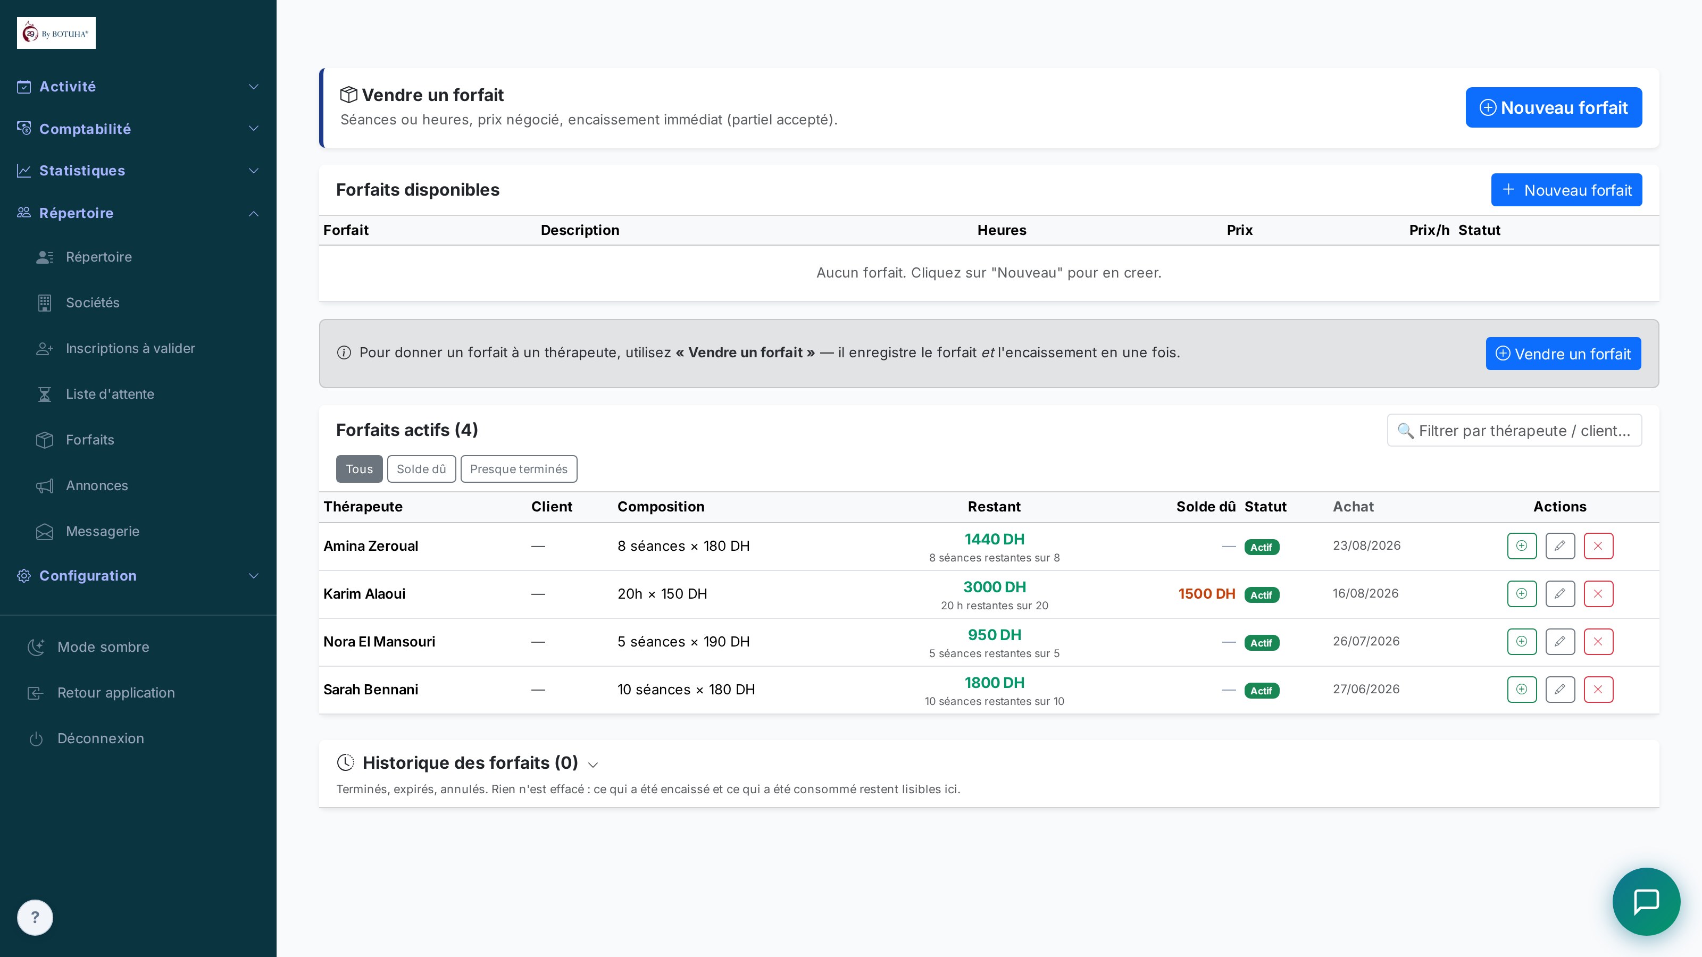Click the Vendre un forfait button
This screenshot has width=1702, height=957.
click(x=1563, y=354)
